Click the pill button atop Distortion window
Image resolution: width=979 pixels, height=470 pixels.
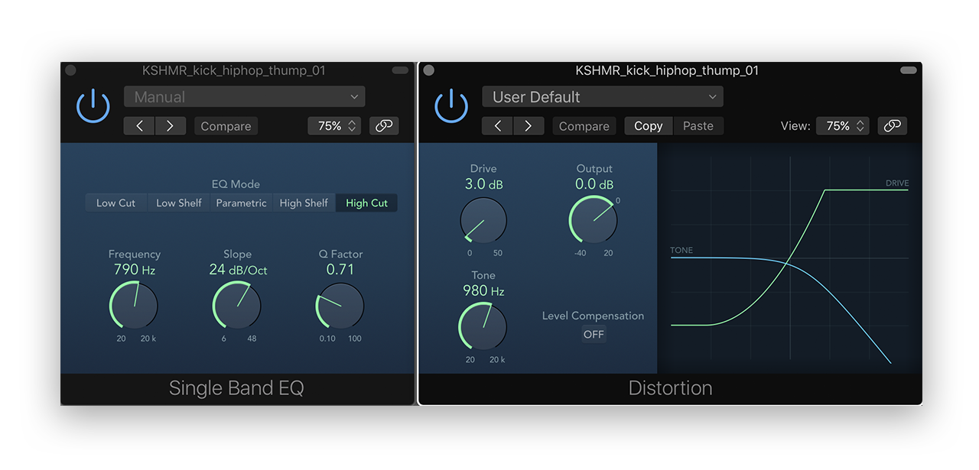909,70
